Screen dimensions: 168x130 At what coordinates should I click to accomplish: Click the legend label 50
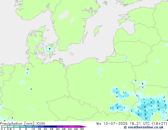click(x=82, y=129)
